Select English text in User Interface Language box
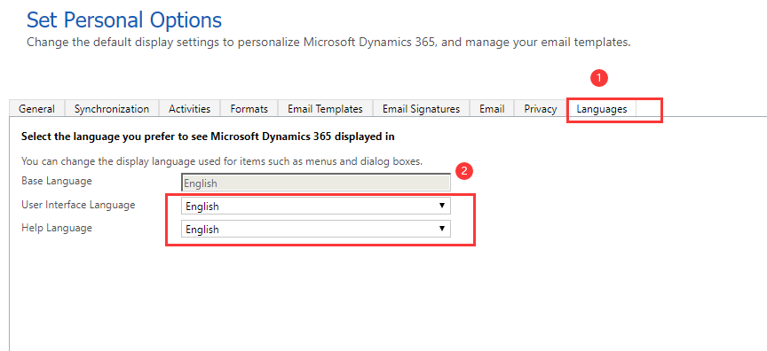This screenshot has width=767, height=351. (x=202, y=207)
